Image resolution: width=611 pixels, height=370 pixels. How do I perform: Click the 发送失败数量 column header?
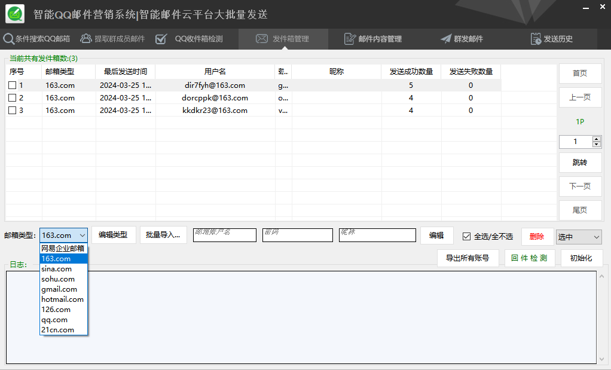pyautogui.click(x=471, y=72)
